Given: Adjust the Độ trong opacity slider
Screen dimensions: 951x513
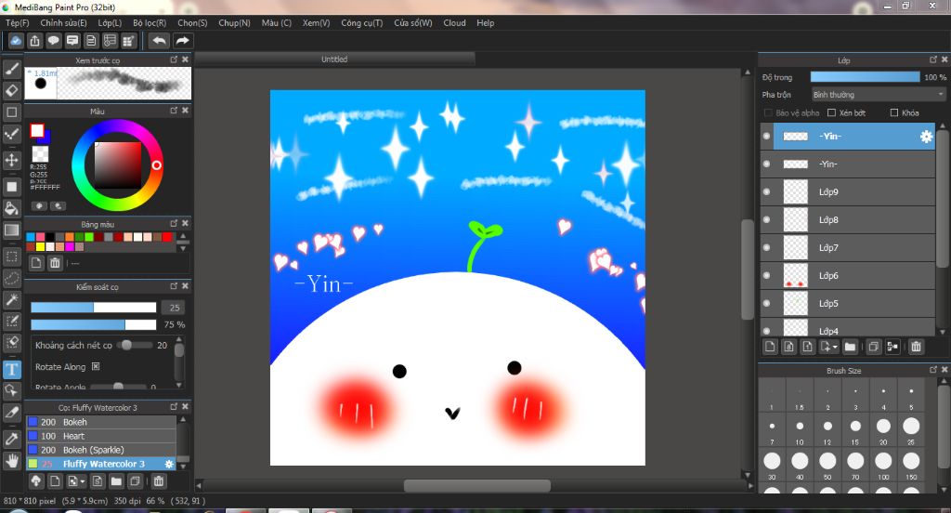Looking at the screenshot, I should click(x=865, y=77).
